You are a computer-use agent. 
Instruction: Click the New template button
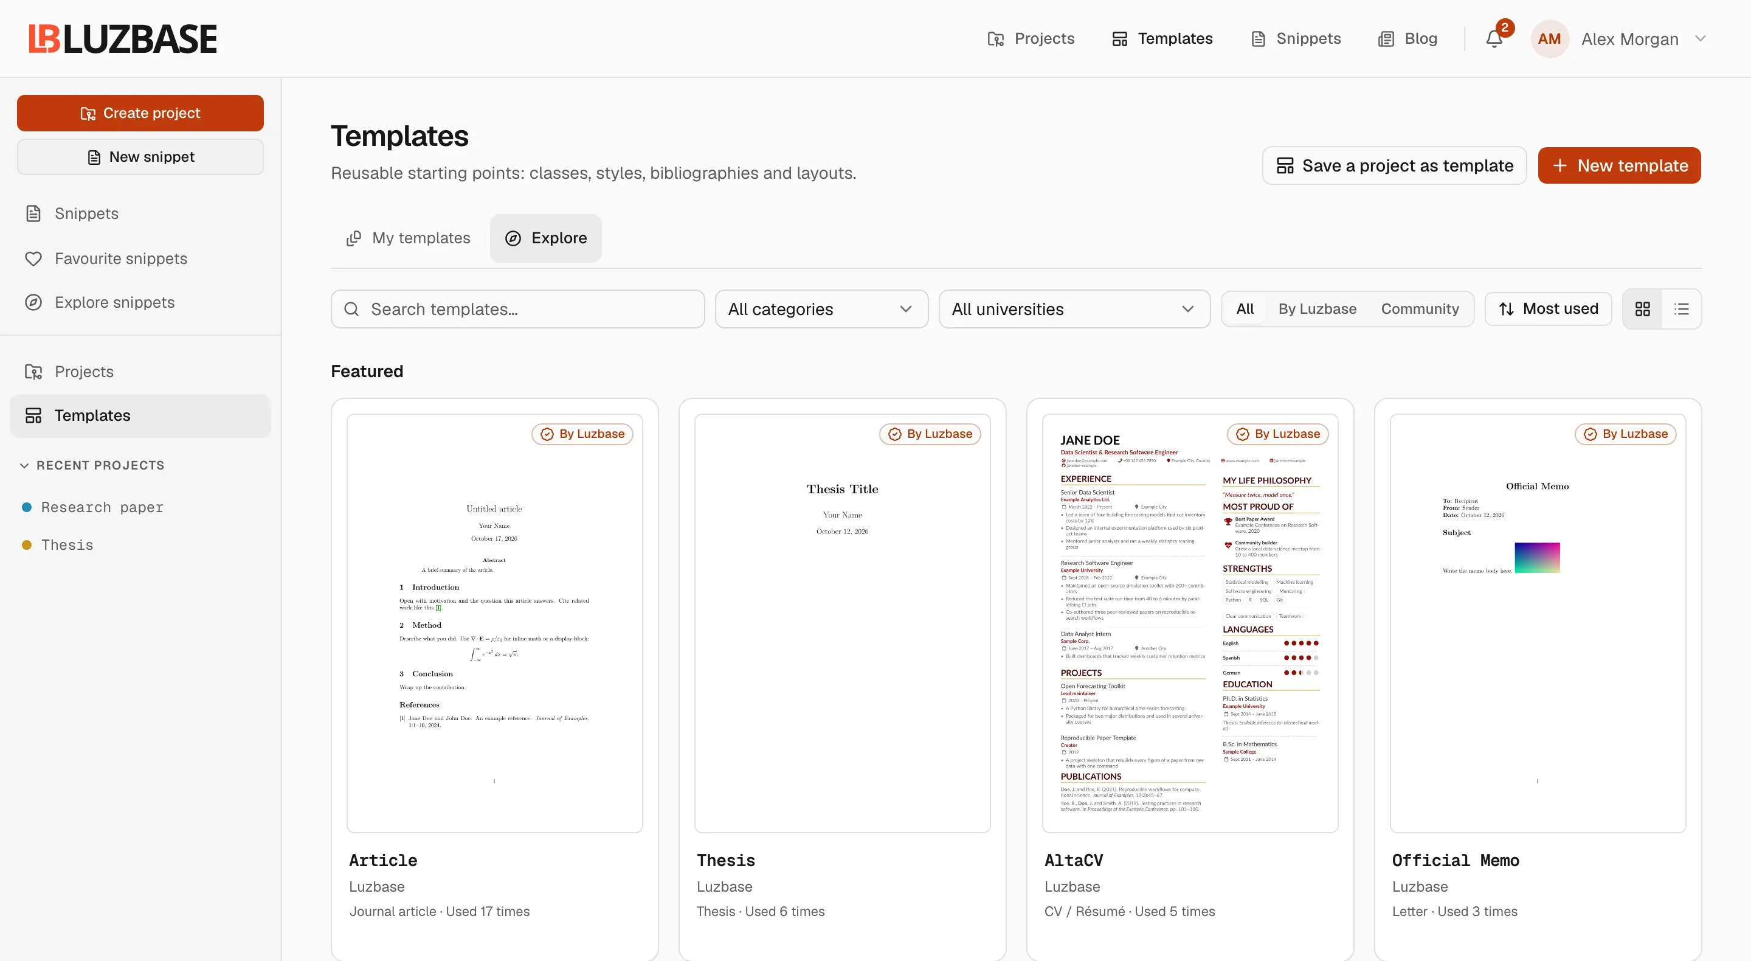1619,166
